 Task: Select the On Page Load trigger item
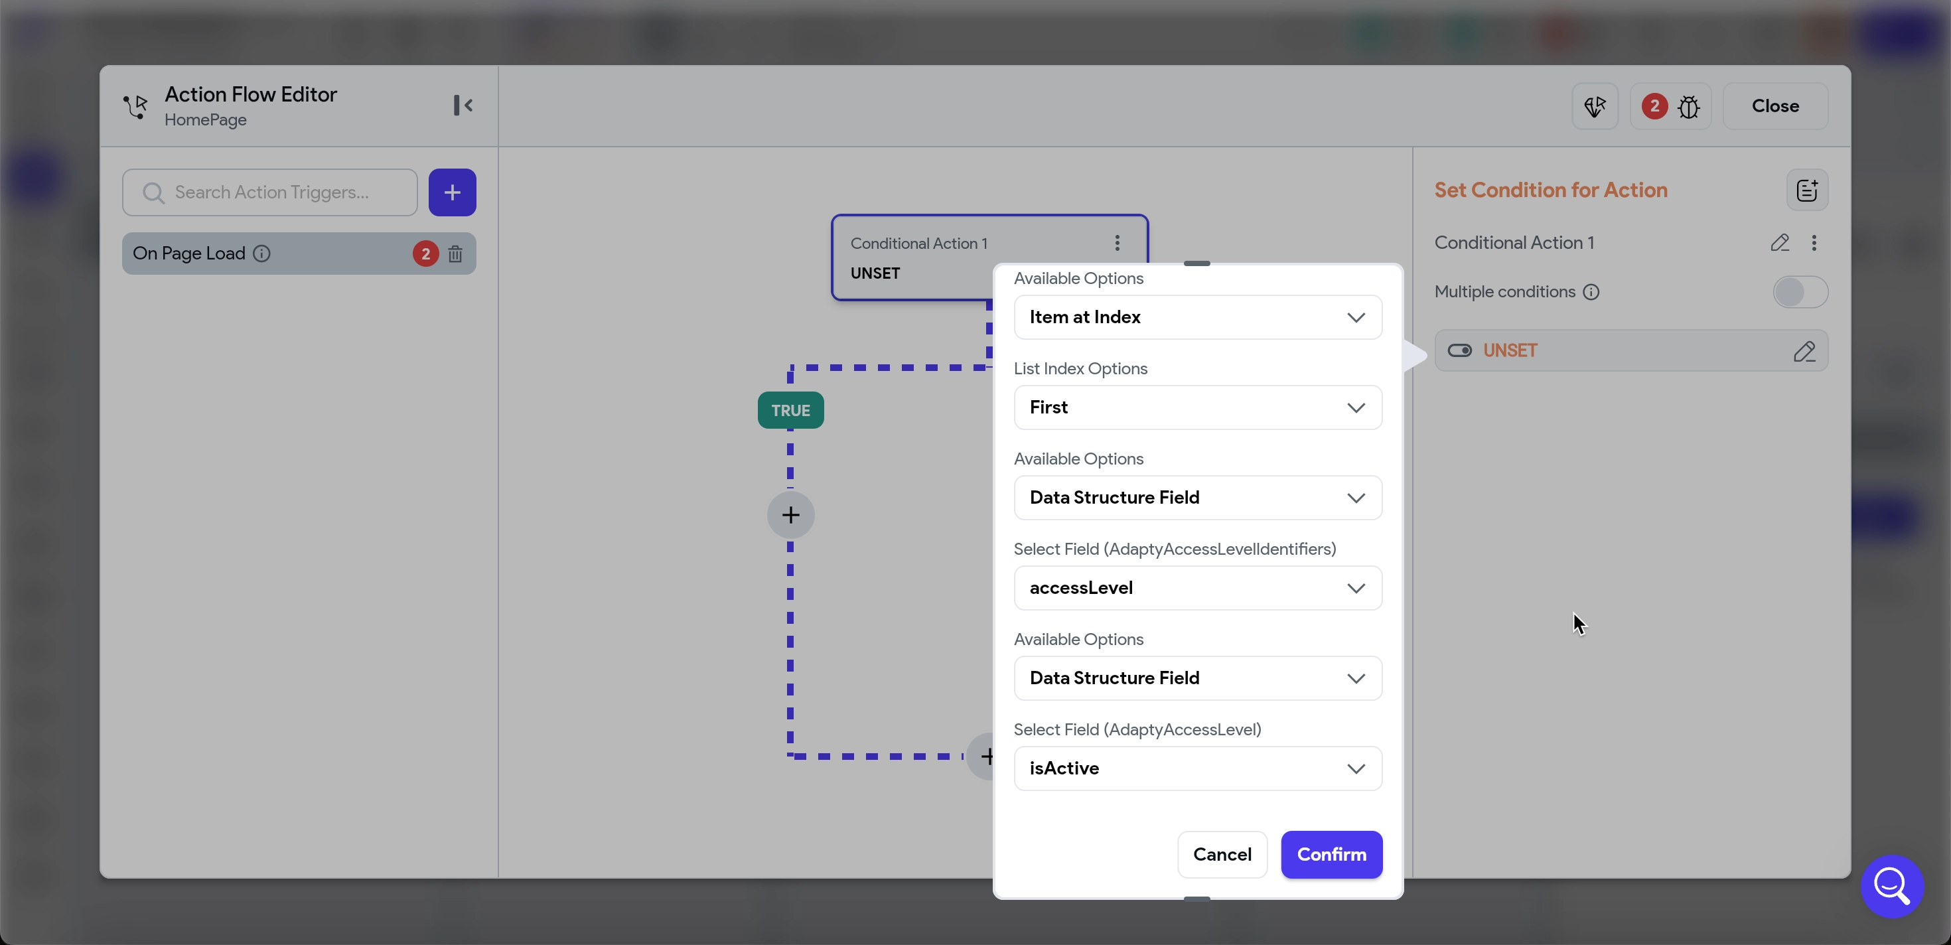[x=189, y=254]
